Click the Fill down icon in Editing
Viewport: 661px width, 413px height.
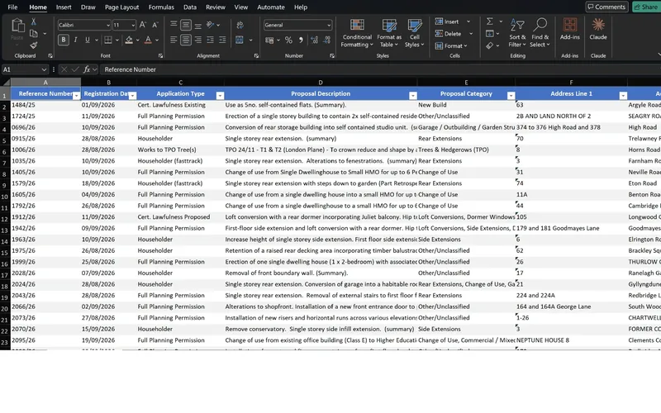489,33
